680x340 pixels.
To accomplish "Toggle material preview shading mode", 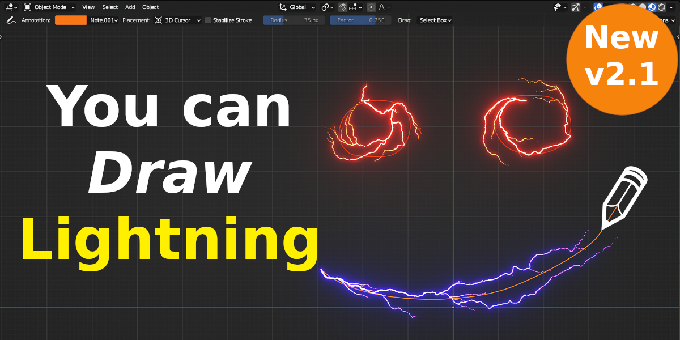I will (652, 7).
